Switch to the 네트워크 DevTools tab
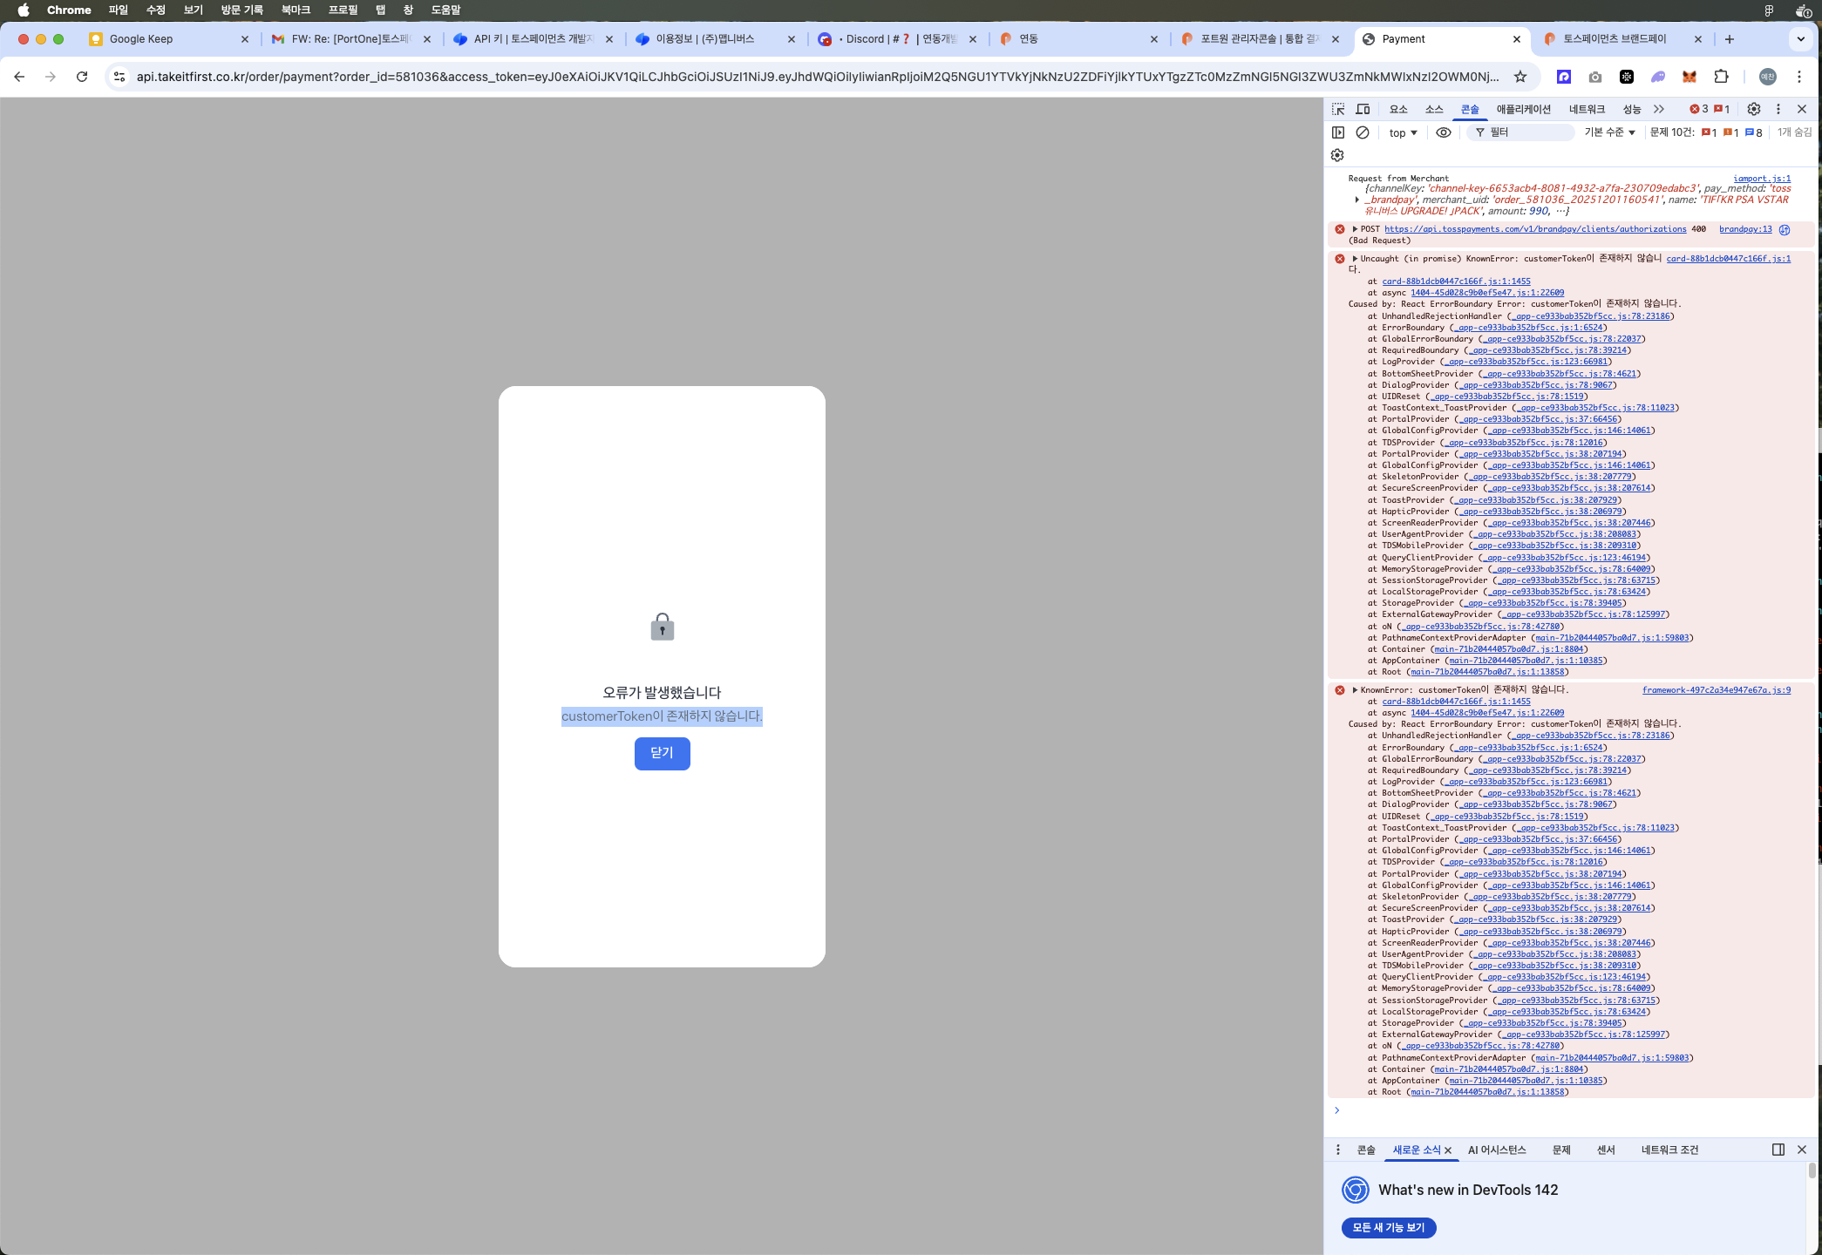 [1587, 109]
